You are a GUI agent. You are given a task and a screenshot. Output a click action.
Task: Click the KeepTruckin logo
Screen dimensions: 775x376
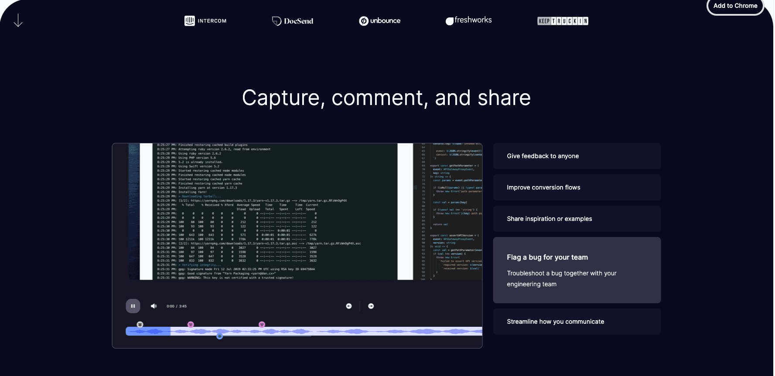point(563,21)
